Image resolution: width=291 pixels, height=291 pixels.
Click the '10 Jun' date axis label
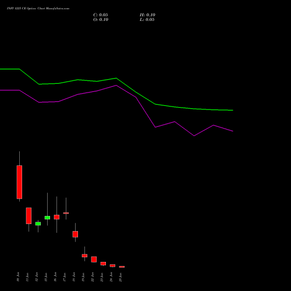click(x=18, y=277)
